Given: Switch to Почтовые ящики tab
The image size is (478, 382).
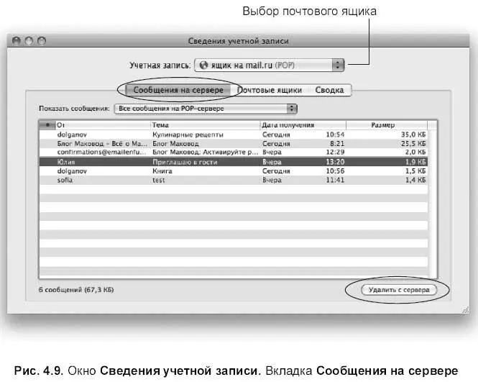Looking at the screenshot, I should pos(270,90).
